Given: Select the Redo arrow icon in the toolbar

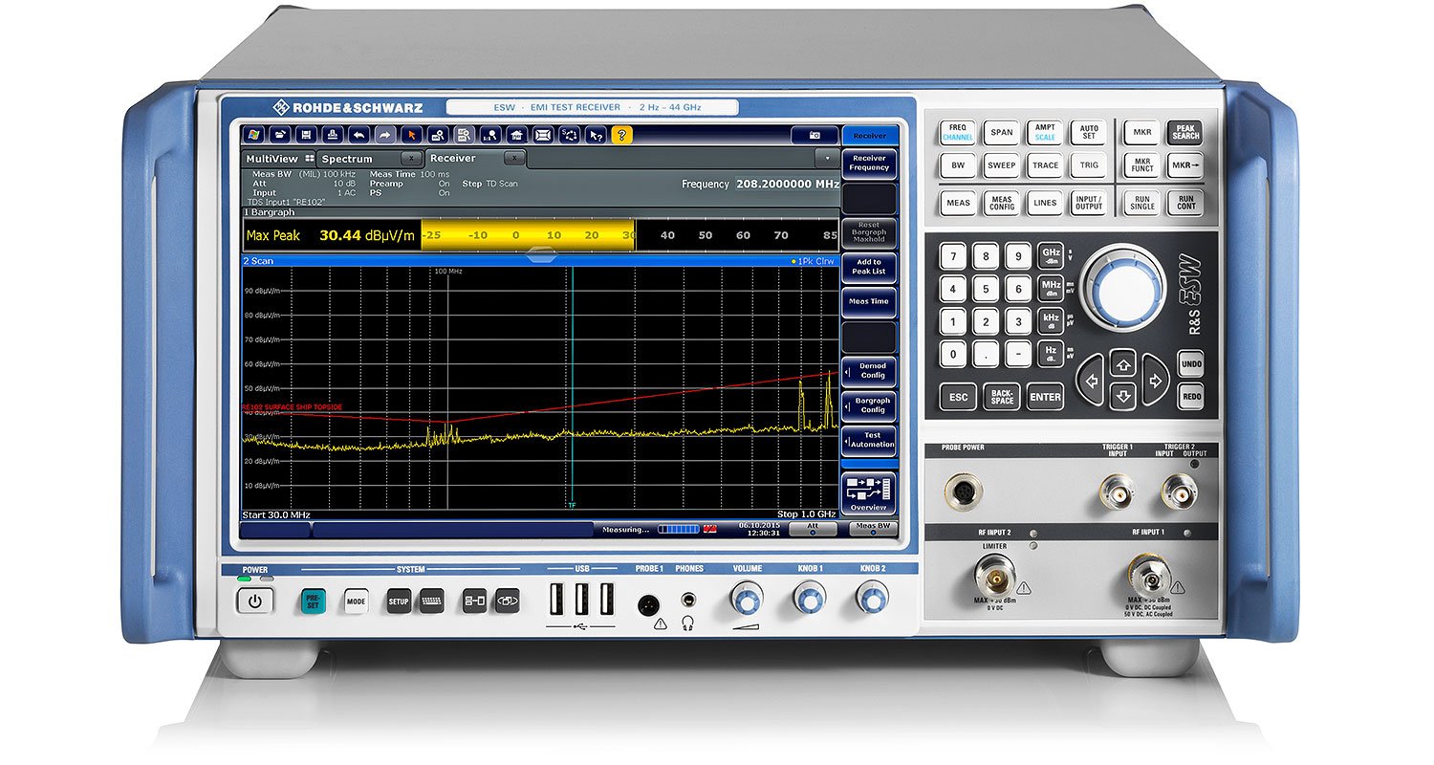Looking at the screenshot, I should [386, 135].
